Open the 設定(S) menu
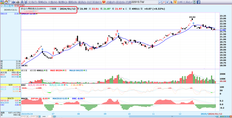This screenshot has height=118, width=232. (x=120, y=2)
